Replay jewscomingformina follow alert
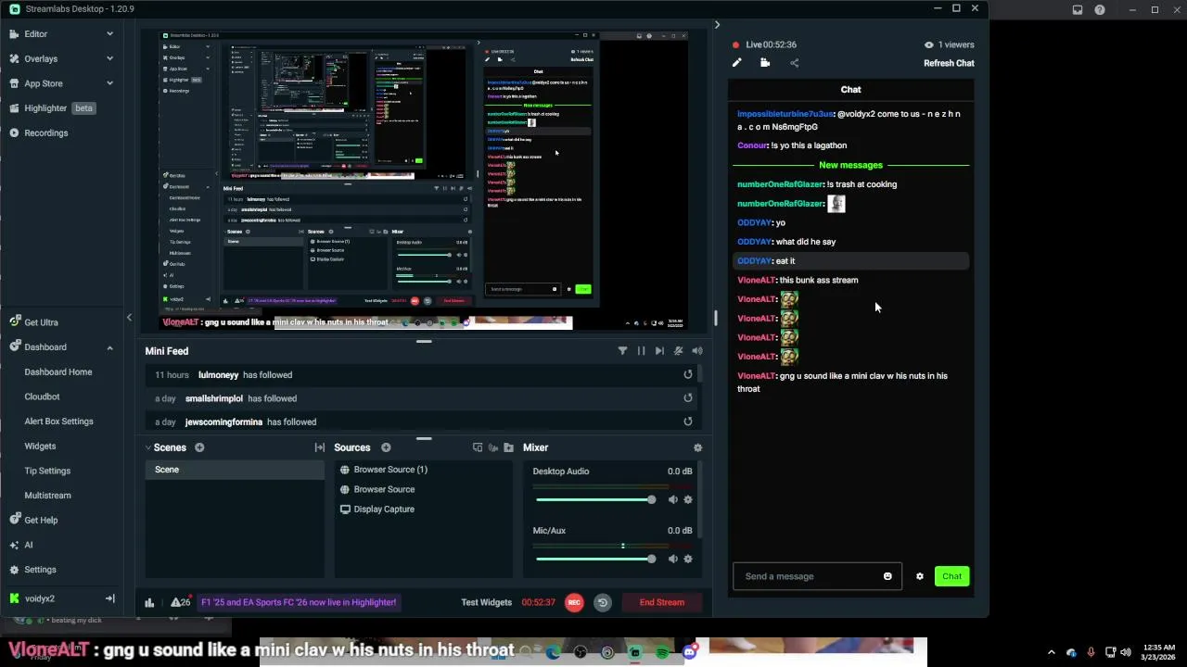The image size is (1187, 667). coord(688,422)
